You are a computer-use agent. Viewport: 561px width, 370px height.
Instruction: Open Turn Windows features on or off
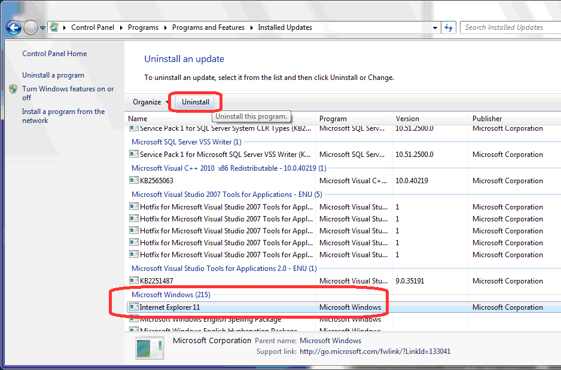[68, 93]
